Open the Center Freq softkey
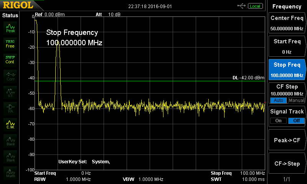Image resolution: width=307 pixels, height=184 pixels. point(287,23)
